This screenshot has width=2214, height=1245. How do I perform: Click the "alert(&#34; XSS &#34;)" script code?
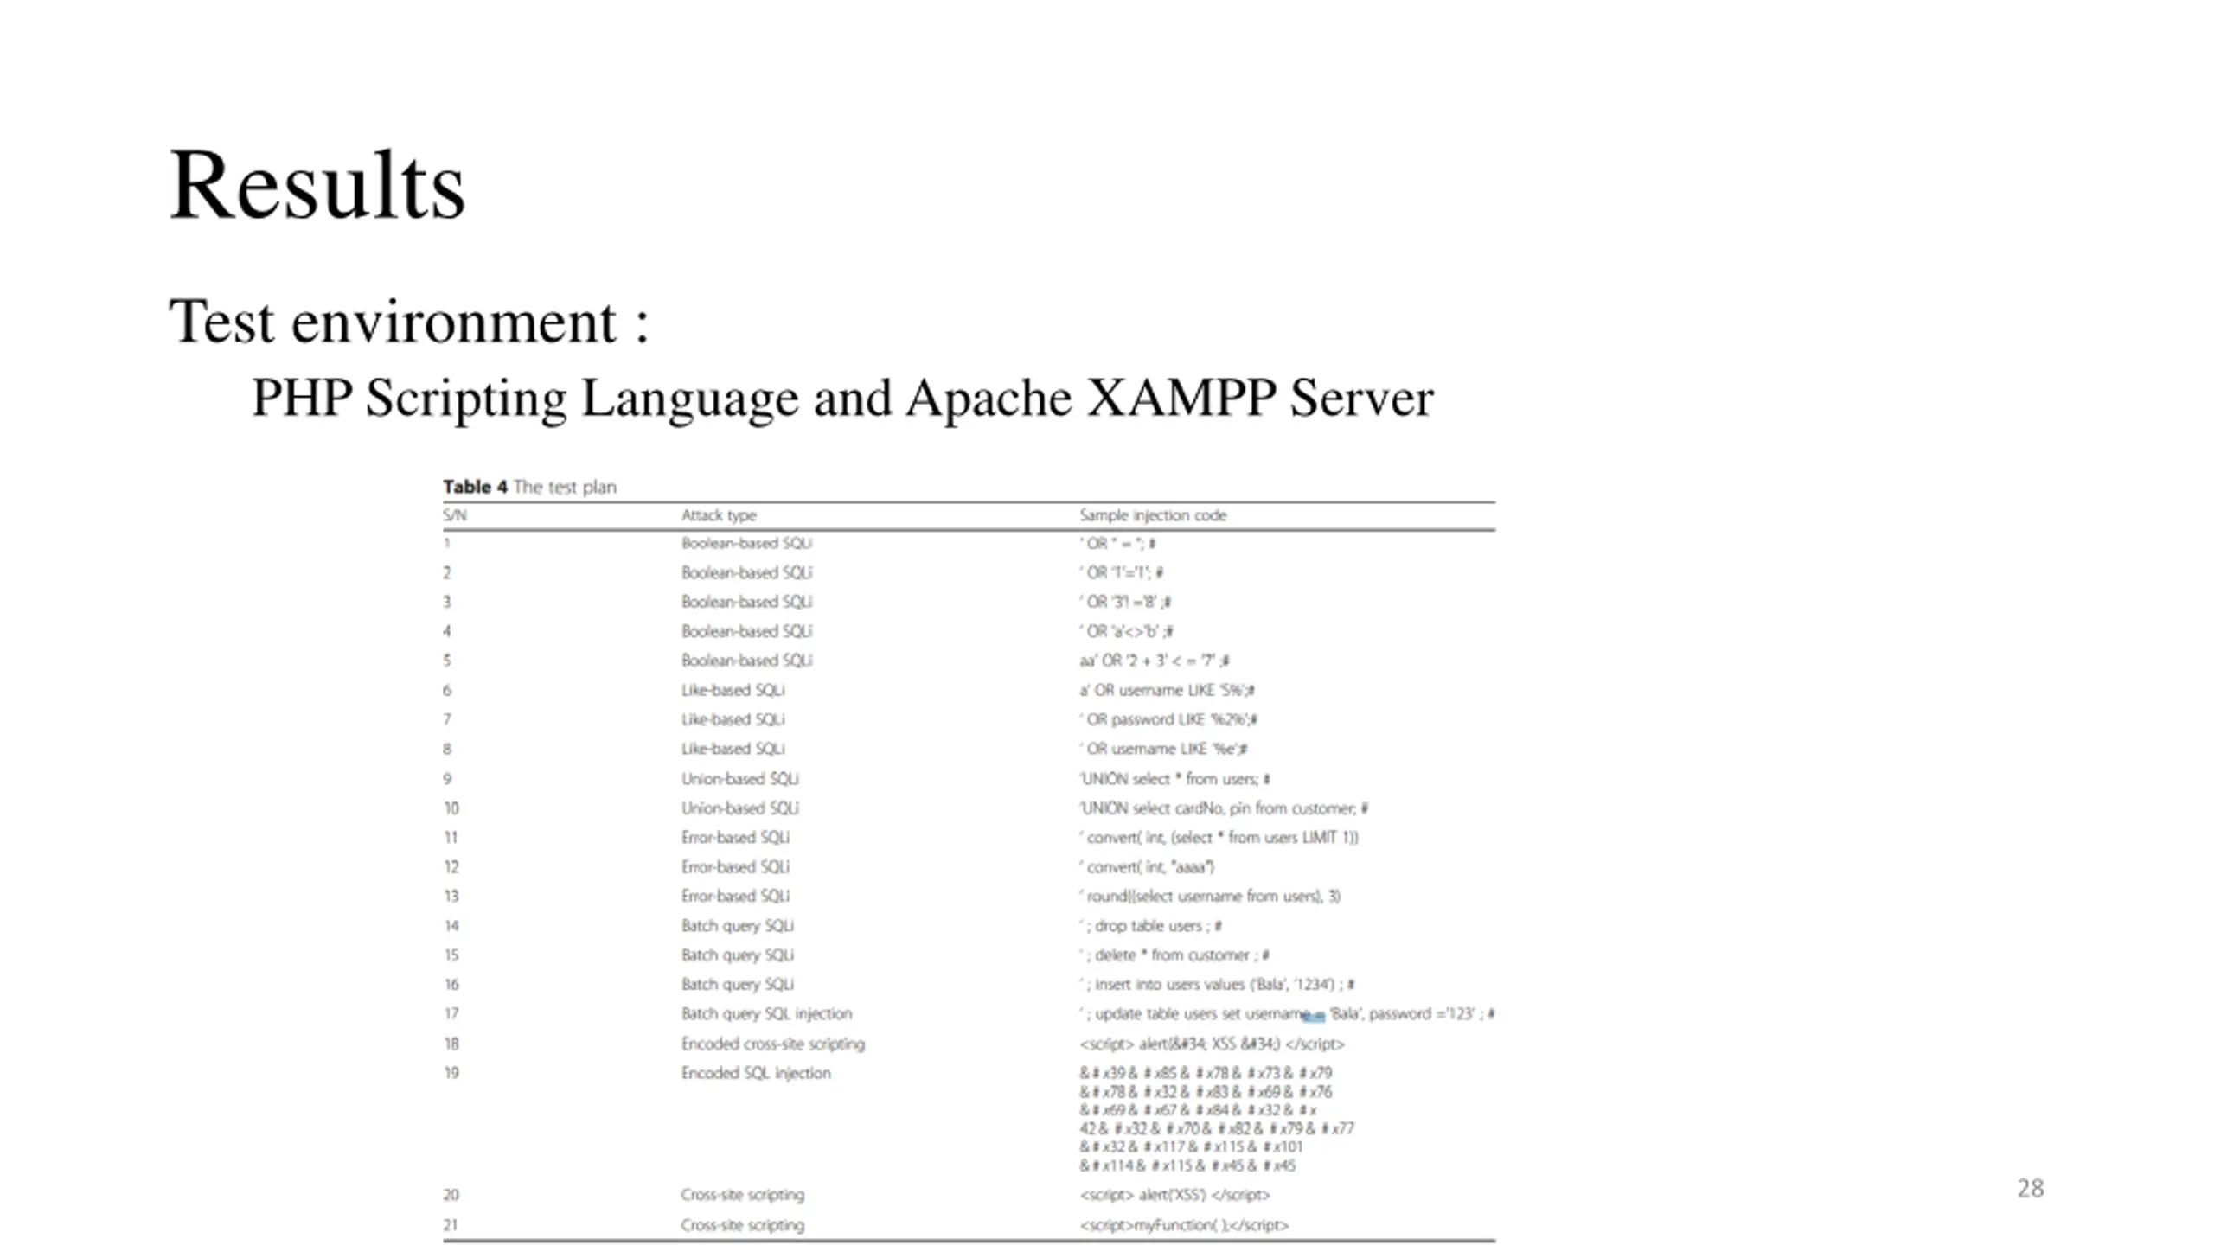click(x=1212, y=1044)
